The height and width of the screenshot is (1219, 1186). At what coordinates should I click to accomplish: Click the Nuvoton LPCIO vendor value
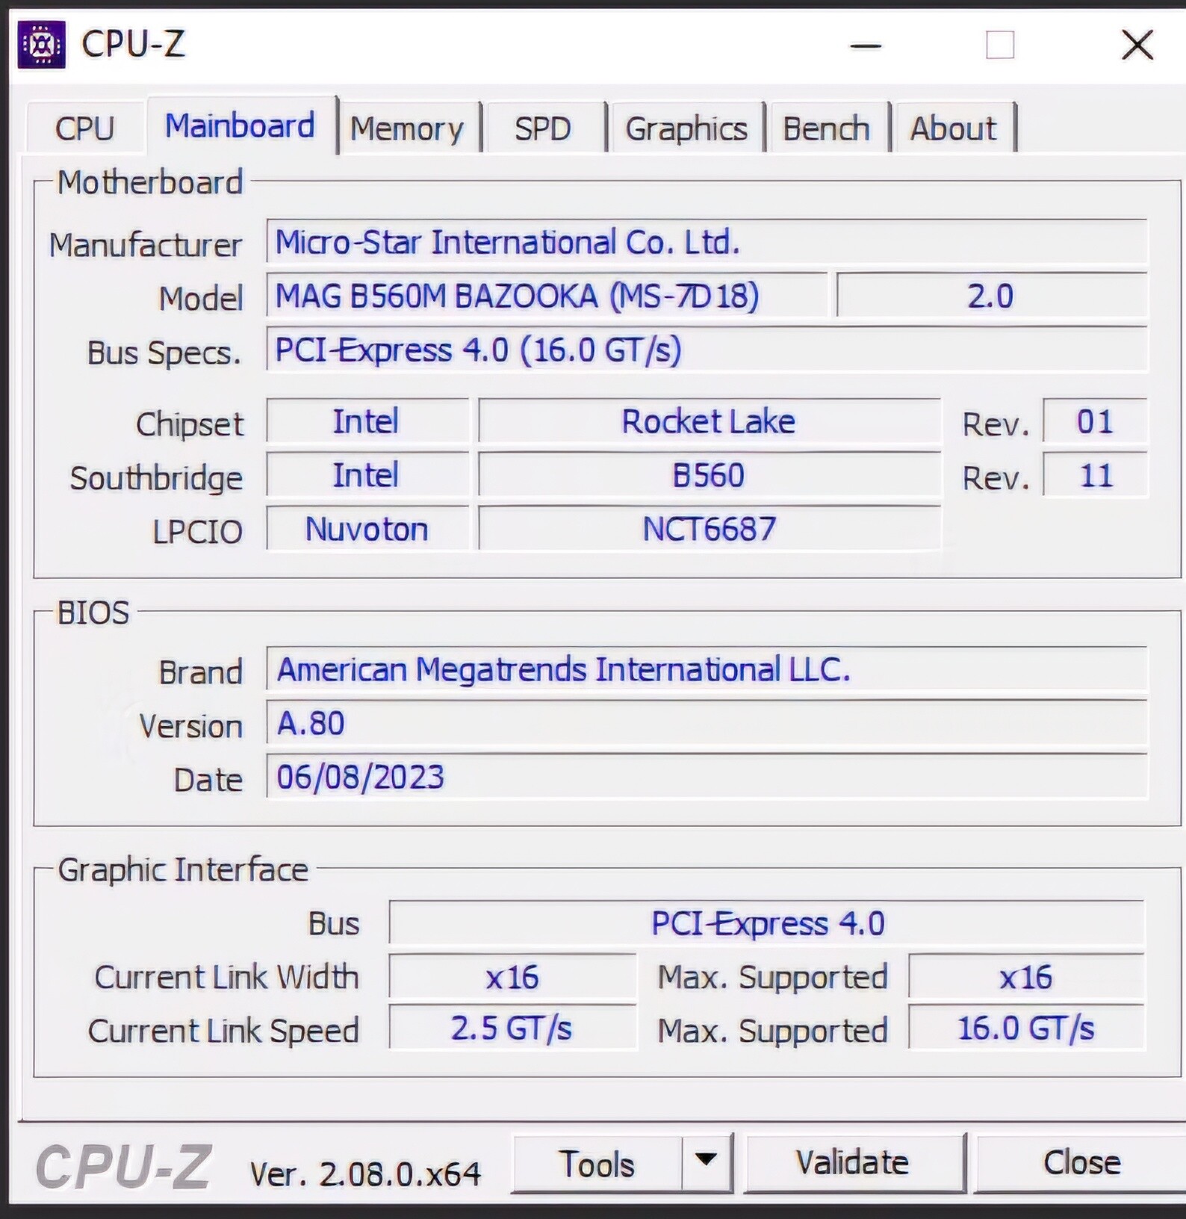[367, 529]
